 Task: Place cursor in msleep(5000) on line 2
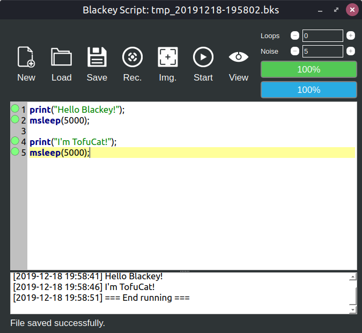[60, 120]
